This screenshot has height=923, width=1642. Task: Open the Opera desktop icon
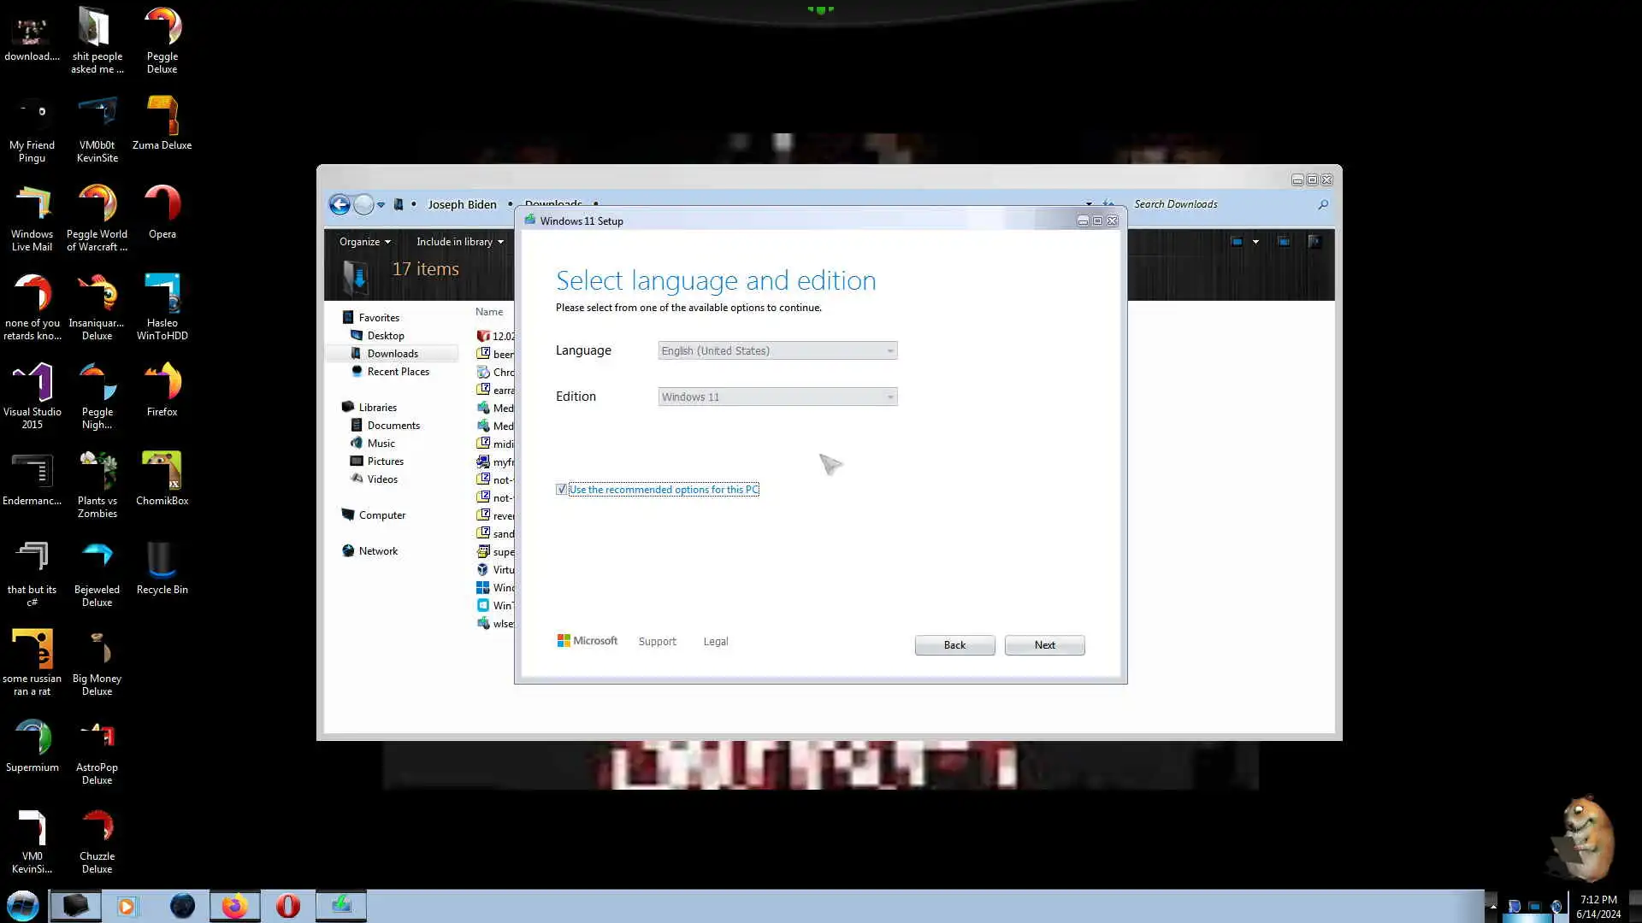click(x=162, y=206)
